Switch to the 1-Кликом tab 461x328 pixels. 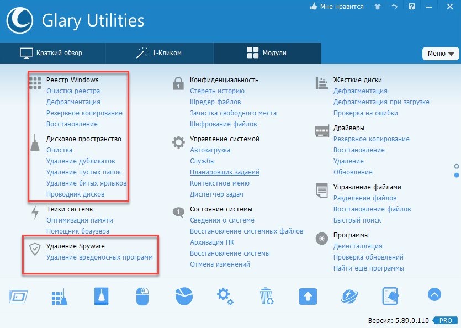point(159,53)
